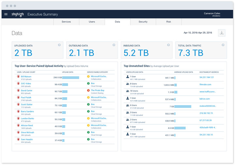Click the green risk icon in SVC-Video row

tap(88, 83)
